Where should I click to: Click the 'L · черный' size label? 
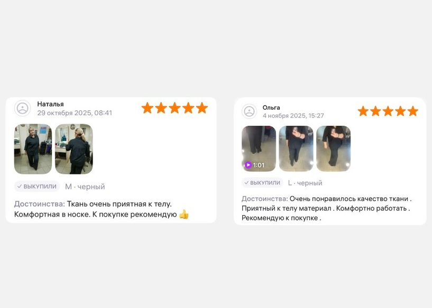305,183
